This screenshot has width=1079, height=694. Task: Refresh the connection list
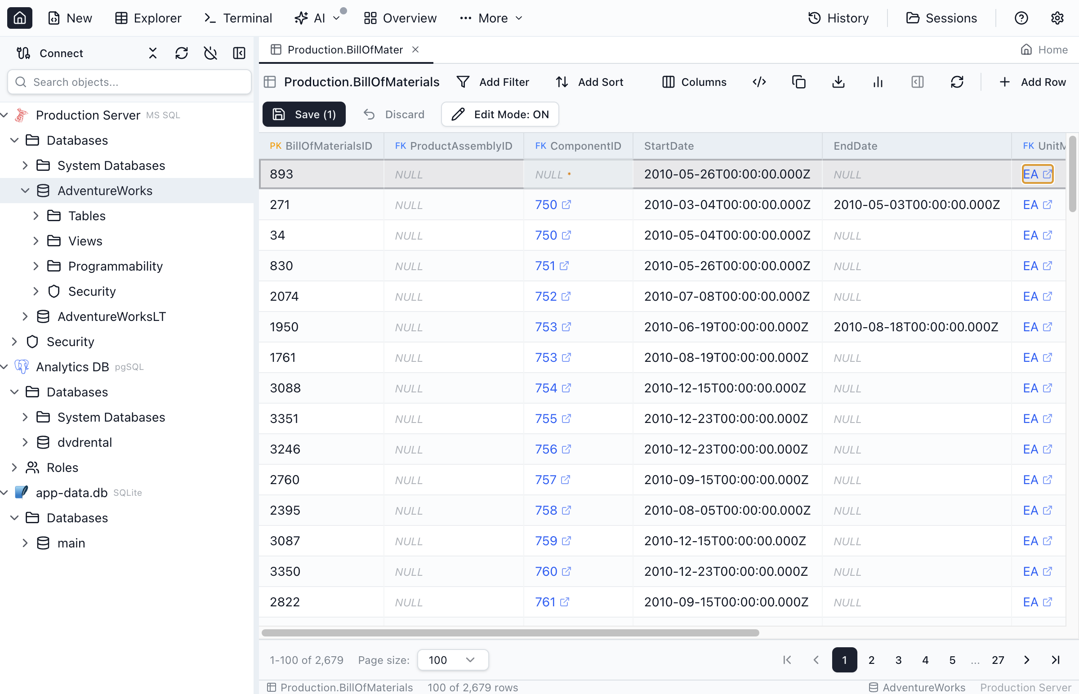[182, 53]
